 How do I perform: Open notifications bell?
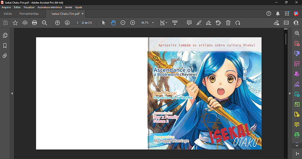pyautogui.click(x=278, y=14)
